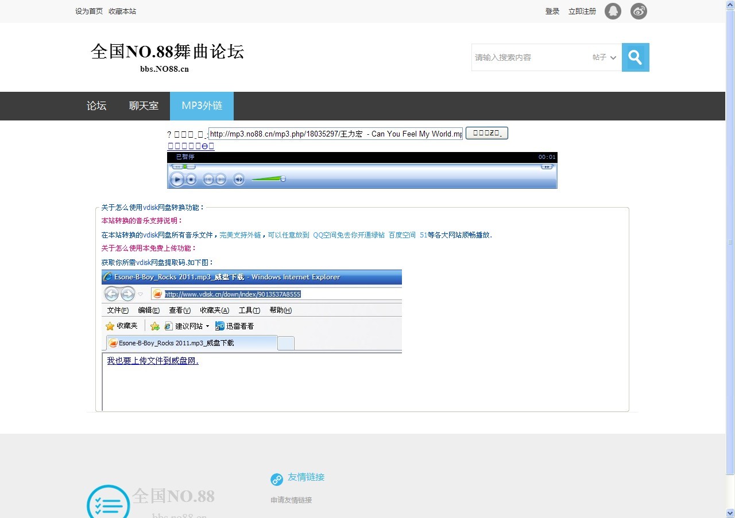Click the page scrollbar down arrow
735x518 pixels.
[x=730, y=513]
